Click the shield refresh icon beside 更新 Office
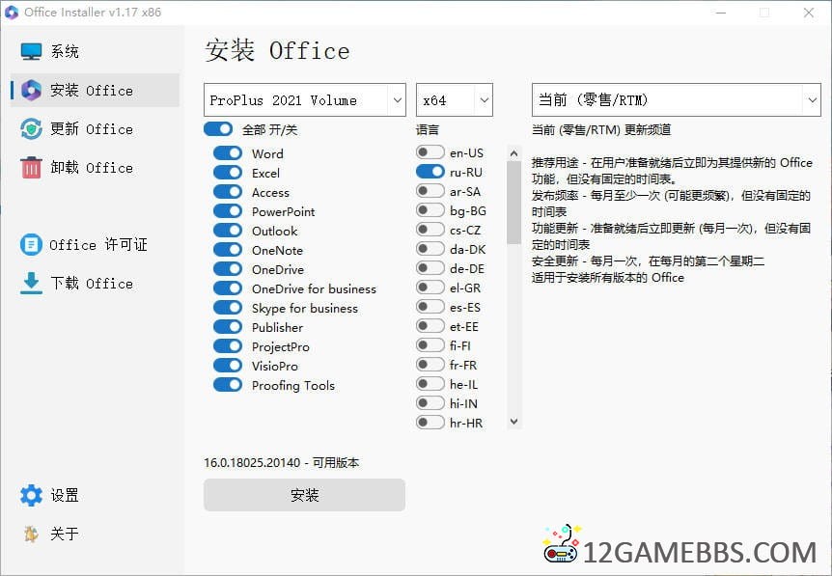 31,129
